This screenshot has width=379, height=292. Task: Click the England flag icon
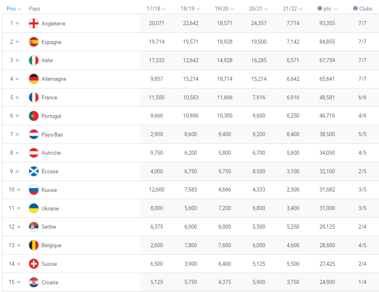click(34, 23)
